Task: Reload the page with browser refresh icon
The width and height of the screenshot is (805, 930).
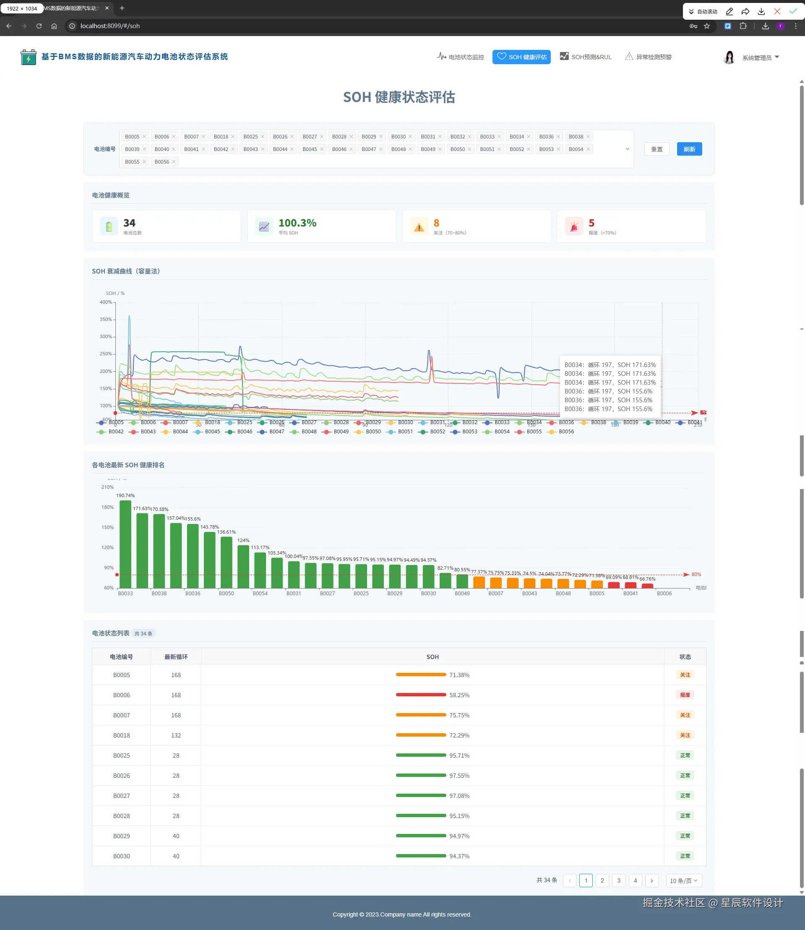Action: (39, 26)
